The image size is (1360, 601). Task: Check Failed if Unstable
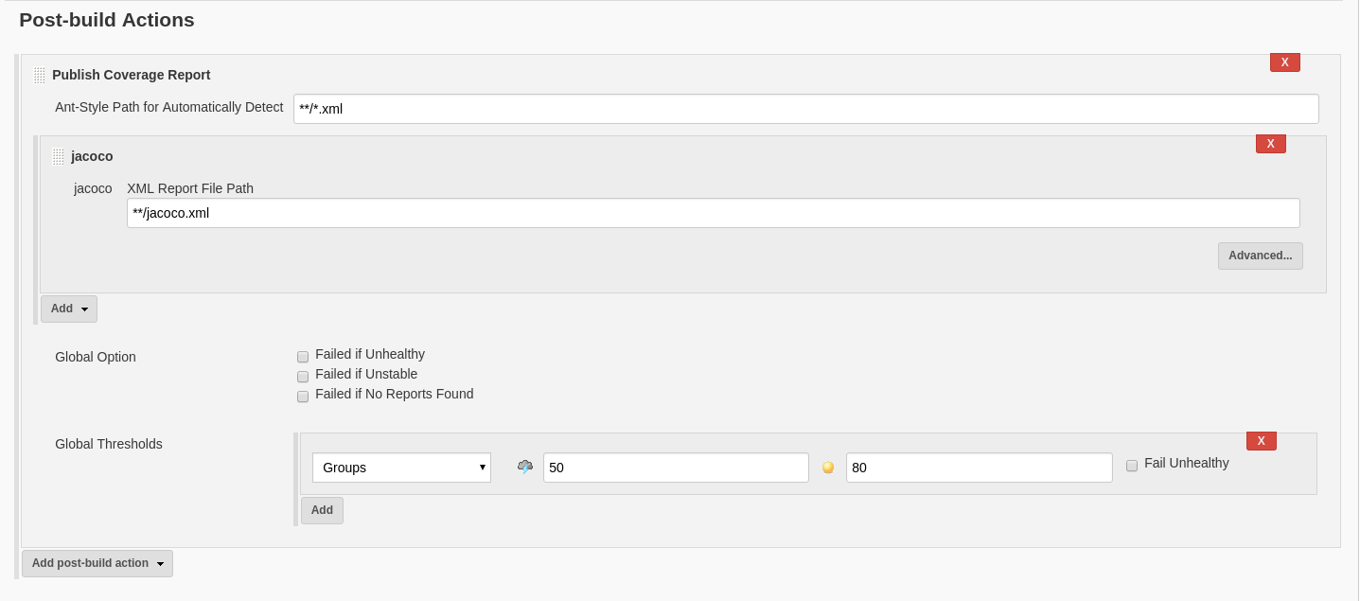pos(303,377)
